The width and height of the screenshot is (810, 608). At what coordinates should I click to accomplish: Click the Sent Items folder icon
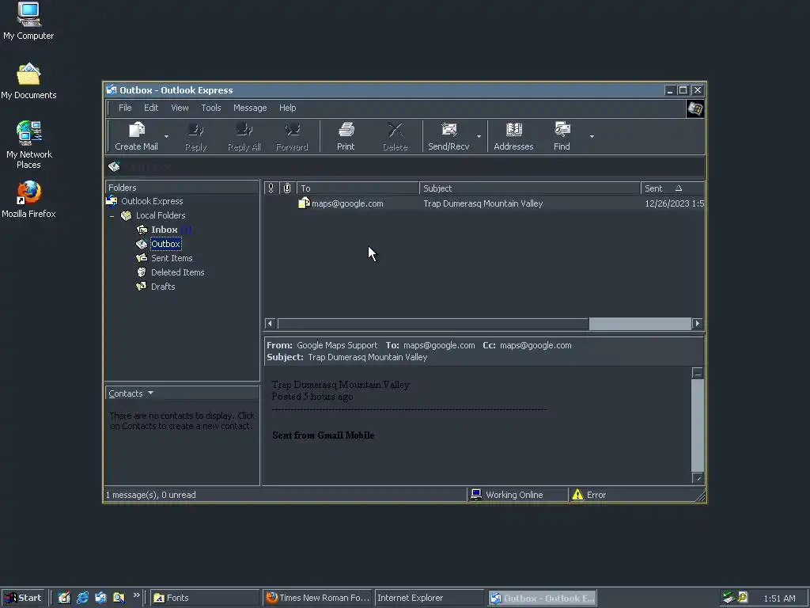pyautogui.click(x=142, y=258)
